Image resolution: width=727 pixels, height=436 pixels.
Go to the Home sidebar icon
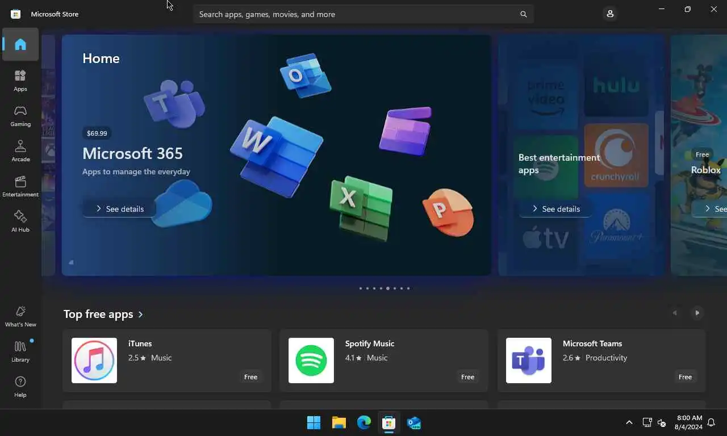tap(20, 44)
